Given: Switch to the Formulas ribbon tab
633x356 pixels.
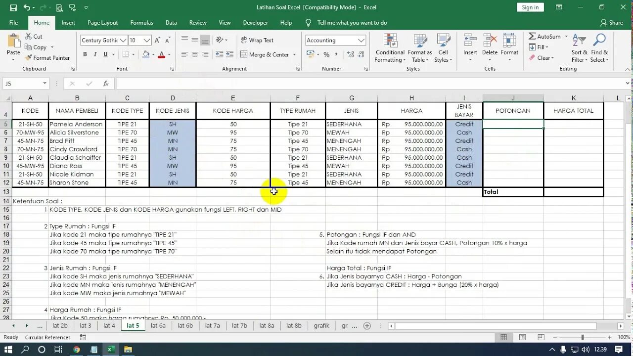Looking at the screenshot, I should tap(141, 23).
